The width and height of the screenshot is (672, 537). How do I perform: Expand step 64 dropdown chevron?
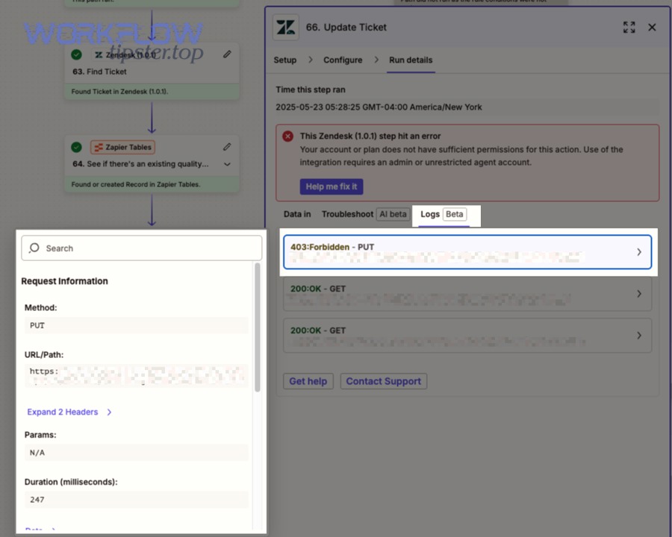[227, 164]
